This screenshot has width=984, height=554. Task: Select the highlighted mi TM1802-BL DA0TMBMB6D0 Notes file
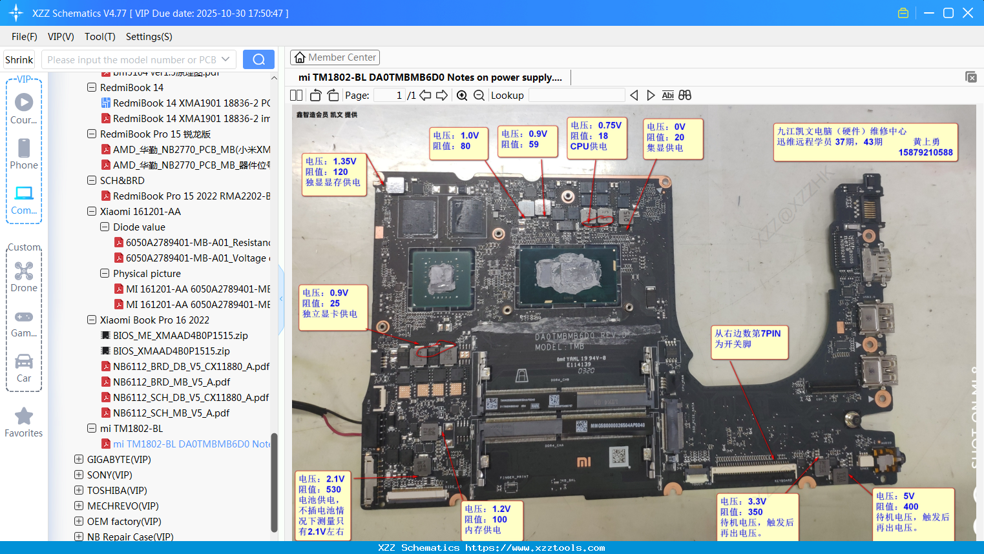tap(185, 444)
